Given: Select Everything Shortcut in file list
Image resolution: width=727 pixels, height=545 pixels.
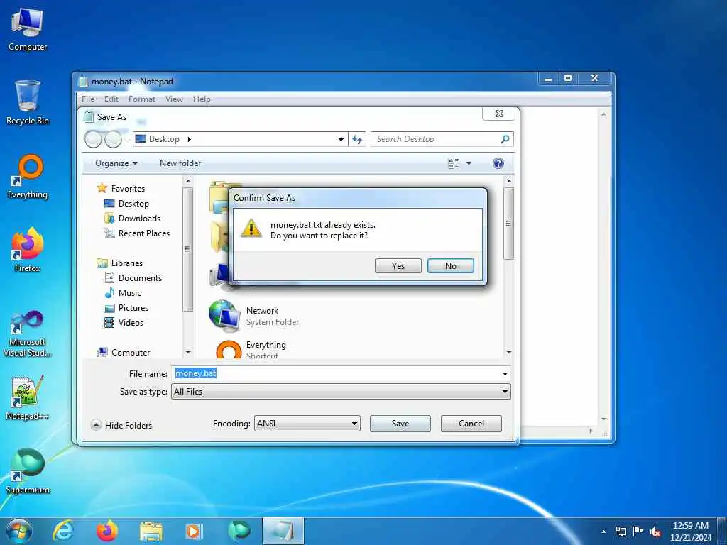Looking at the screenshot, I should 252,349.
